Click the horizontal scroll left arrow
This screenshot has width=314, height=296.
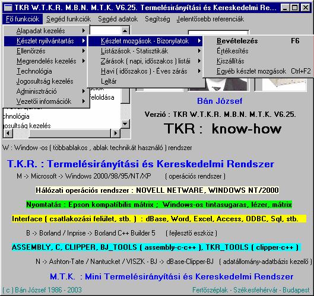[8, 133]
